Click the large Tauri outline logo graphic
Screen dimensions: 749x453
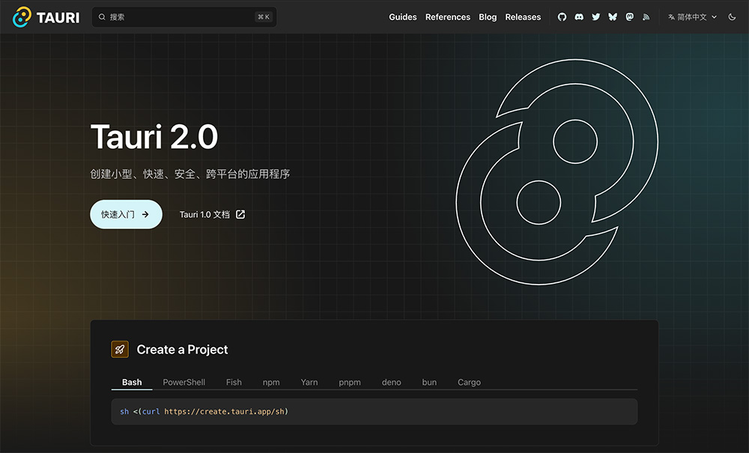(x=557, y=172)
